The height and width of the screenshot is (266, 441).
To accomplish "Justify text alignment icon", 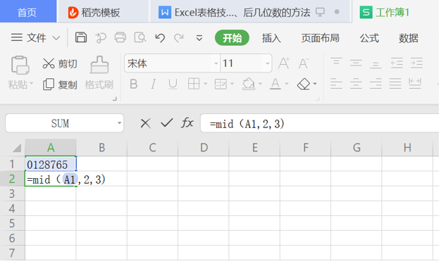I will point(395,84).
